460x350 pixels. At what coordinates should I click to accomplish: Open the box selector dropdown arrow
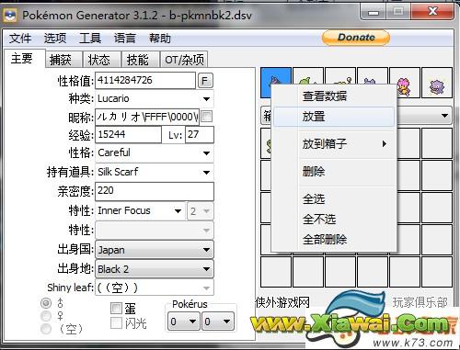[x=444, y=116]
